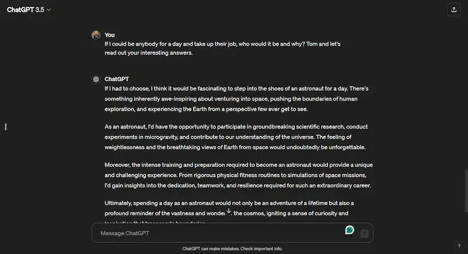Click the share chat icon
The image size is (468, 254).
tap(453, 9)
